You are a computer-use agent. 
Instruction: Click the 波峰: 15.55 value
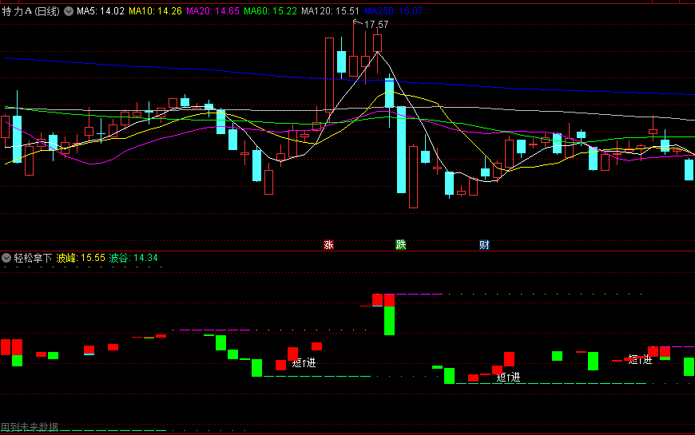81,258
